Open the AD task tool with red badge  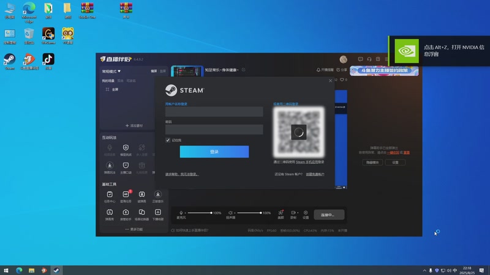click(x=126, y=197)
